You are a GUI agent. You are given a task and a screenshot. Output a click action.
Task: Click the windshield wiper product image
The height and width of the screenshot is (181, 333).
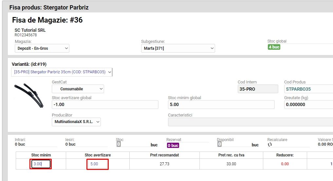pyautogui.click(x=29, y=95)
